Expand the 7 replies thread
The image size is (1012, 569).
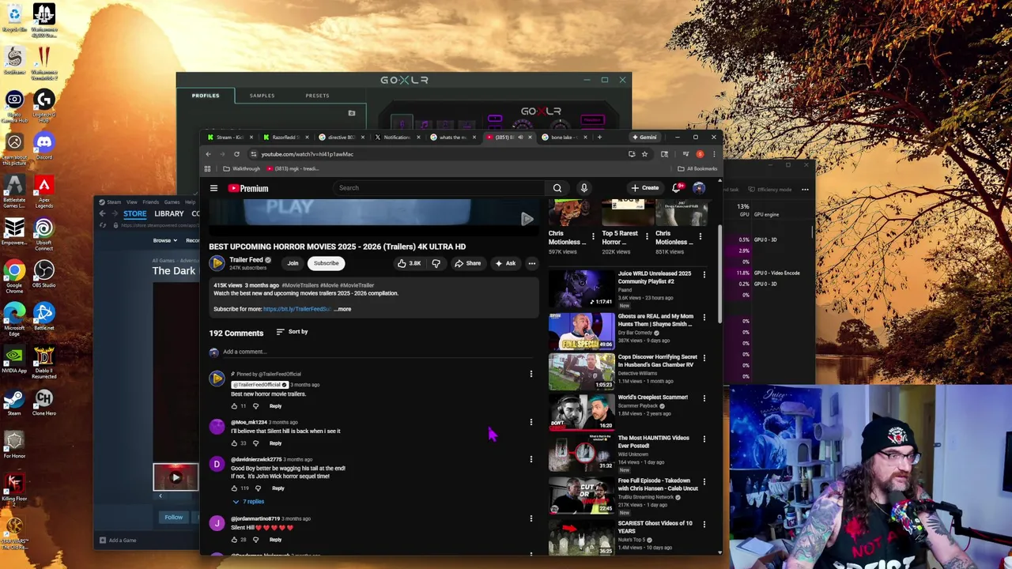coord(249,502)
